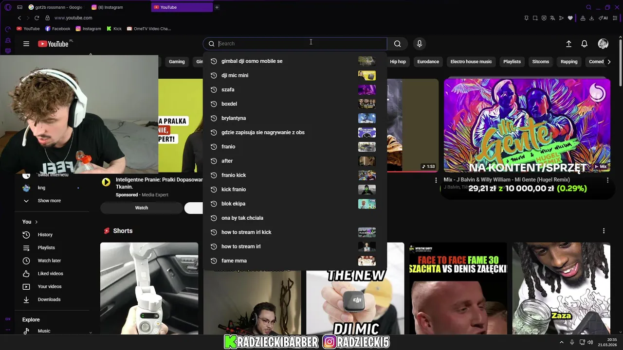The image size is (623, 350).
Task: Open the AI assistant toolbar button
Action: click(604, 18)
